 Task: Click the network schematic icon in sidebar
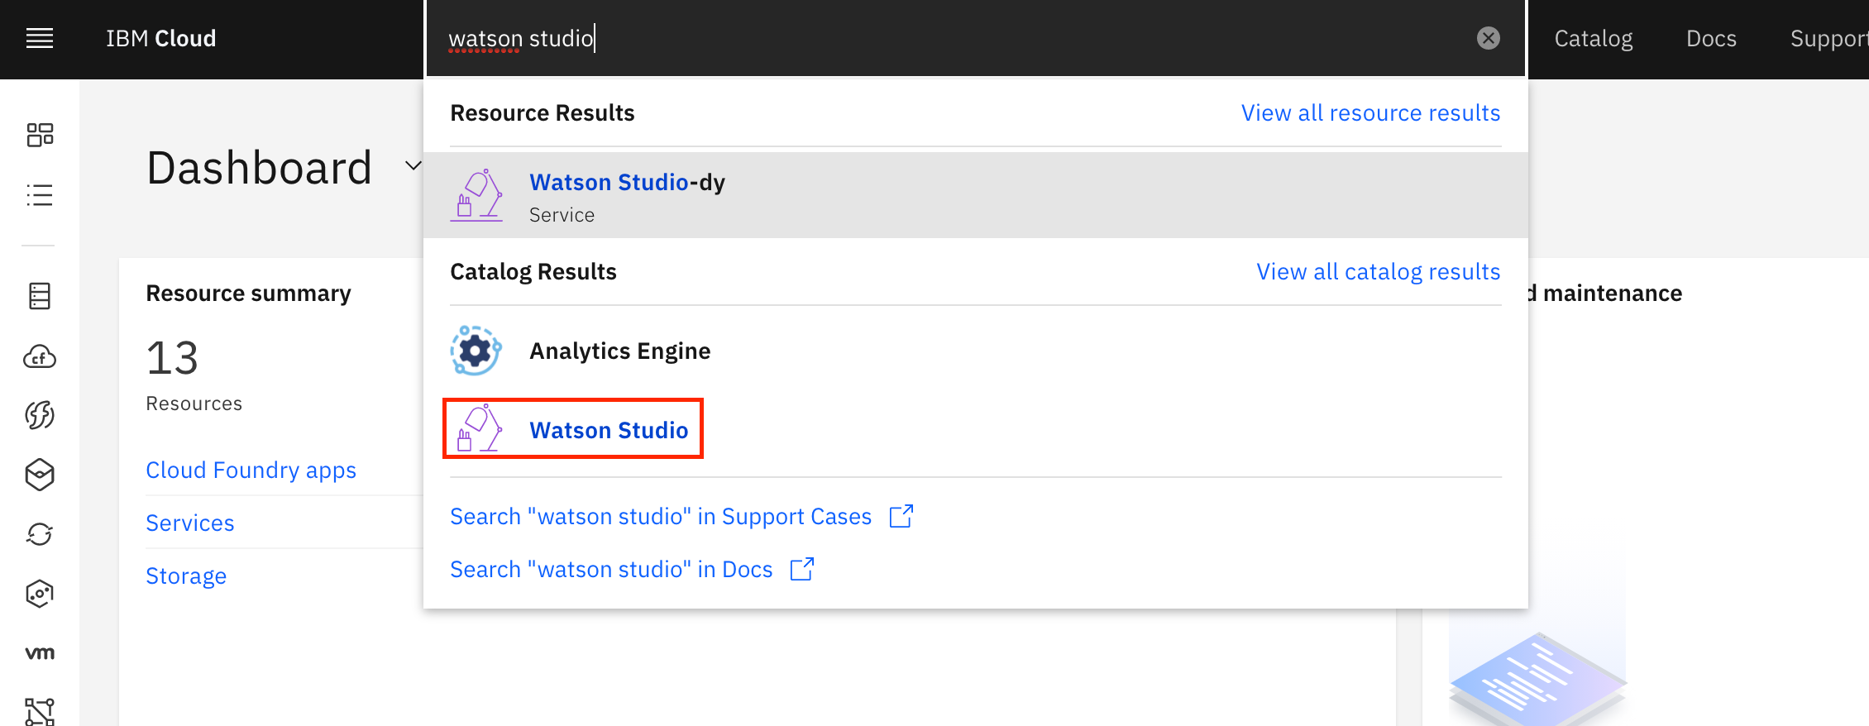pyautogui.click(x=40, y=711)
